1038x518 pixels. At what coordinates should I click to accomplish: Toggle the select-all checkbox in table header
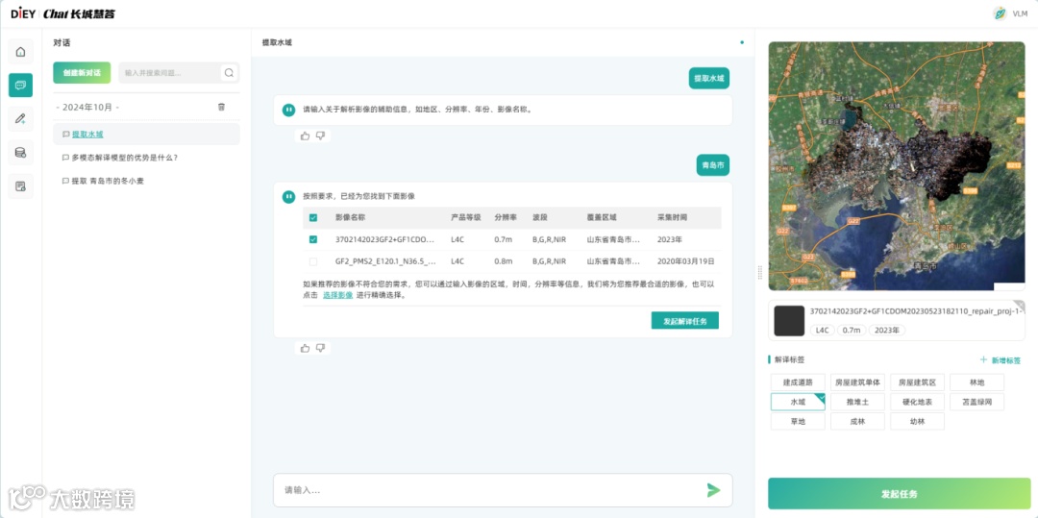pyautogui.click(x=313, y=217)
